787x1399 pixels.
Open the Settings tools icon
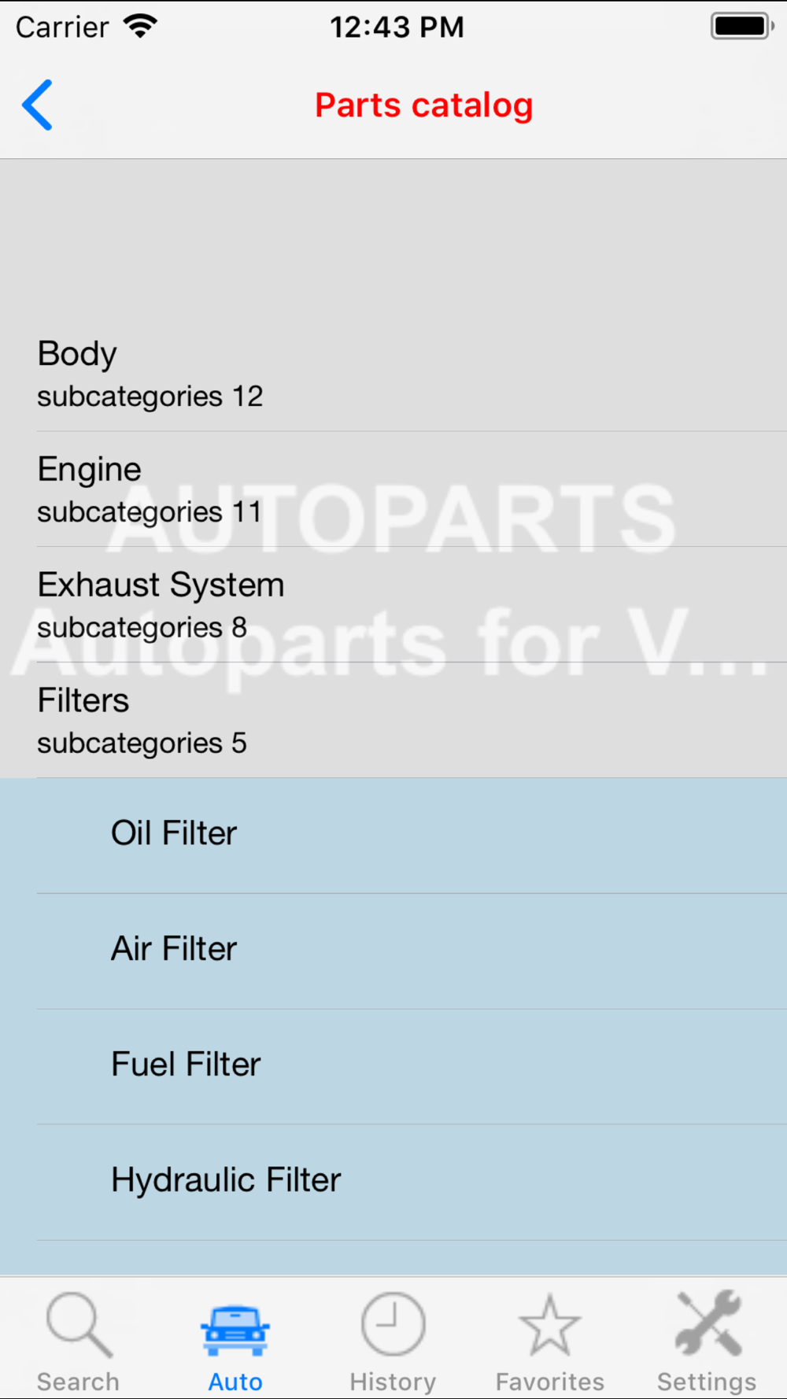pos(708,1323)
